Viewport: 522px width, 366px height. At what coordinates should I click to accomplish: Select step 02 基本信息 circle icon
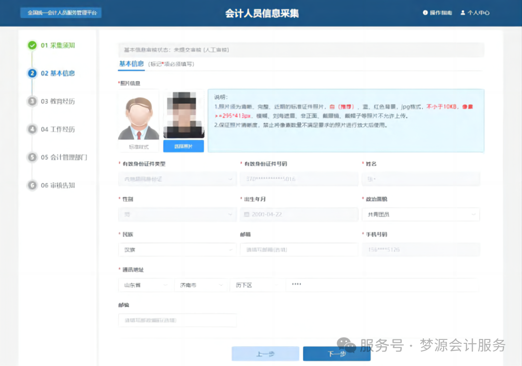32,73
